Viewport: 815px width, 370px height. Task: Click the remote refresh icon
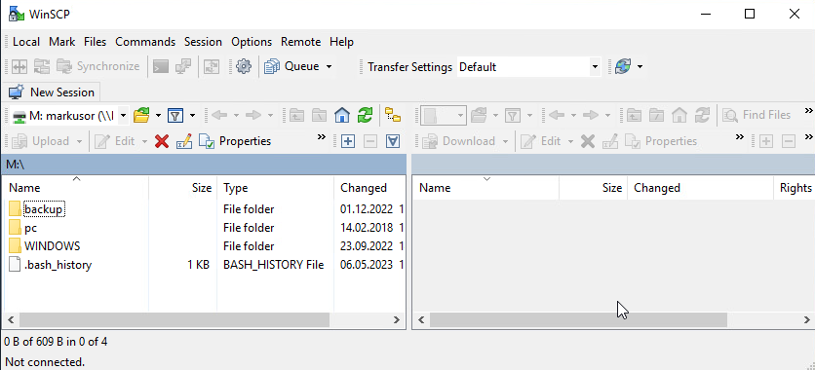702,115
